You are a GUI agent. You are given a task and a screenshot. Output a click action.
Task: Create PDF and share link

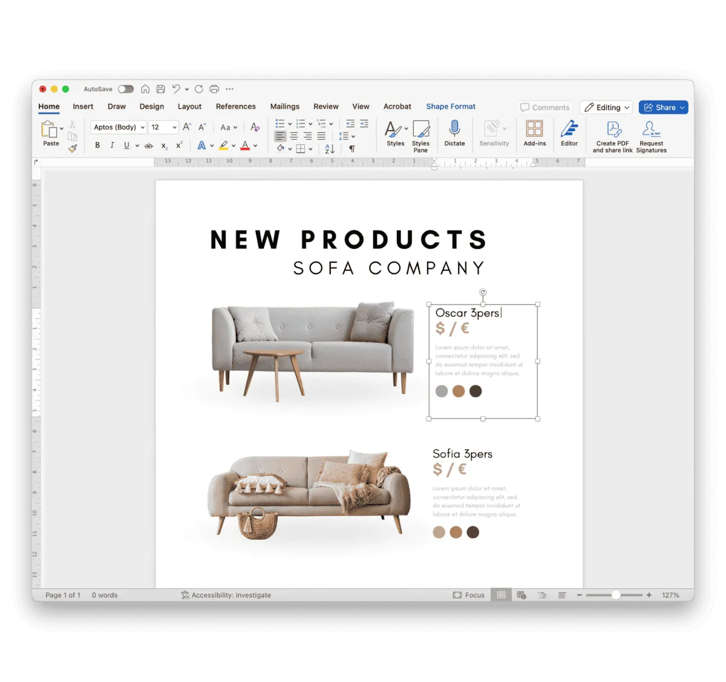click(x=612, y=136)
